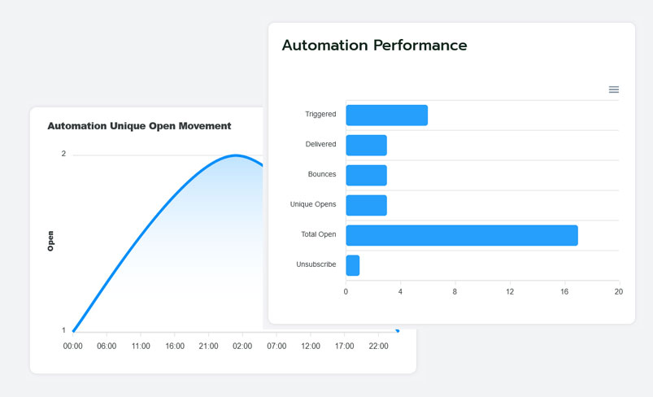Viewport: 653px width, 397px height.
Task: Click the x-axis value 8 in bar chart
Action: coord(455,291)
